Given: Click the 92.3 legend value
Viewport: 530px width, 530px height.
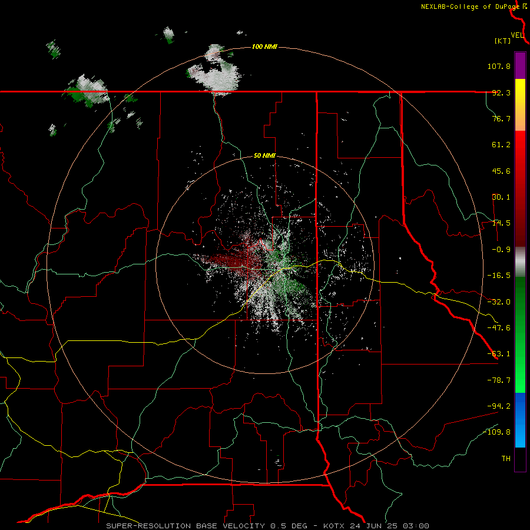Looking at the screenshot, I should click(501, 92).
